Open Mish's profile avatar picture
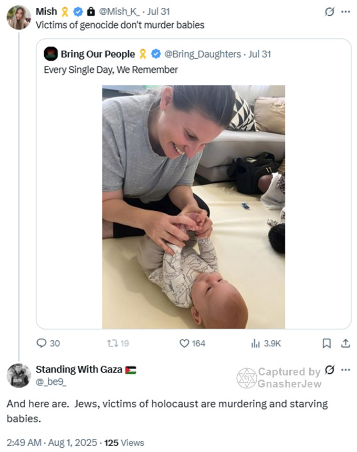The height and width of the screenshot is (452, 357). click(18, 17)
